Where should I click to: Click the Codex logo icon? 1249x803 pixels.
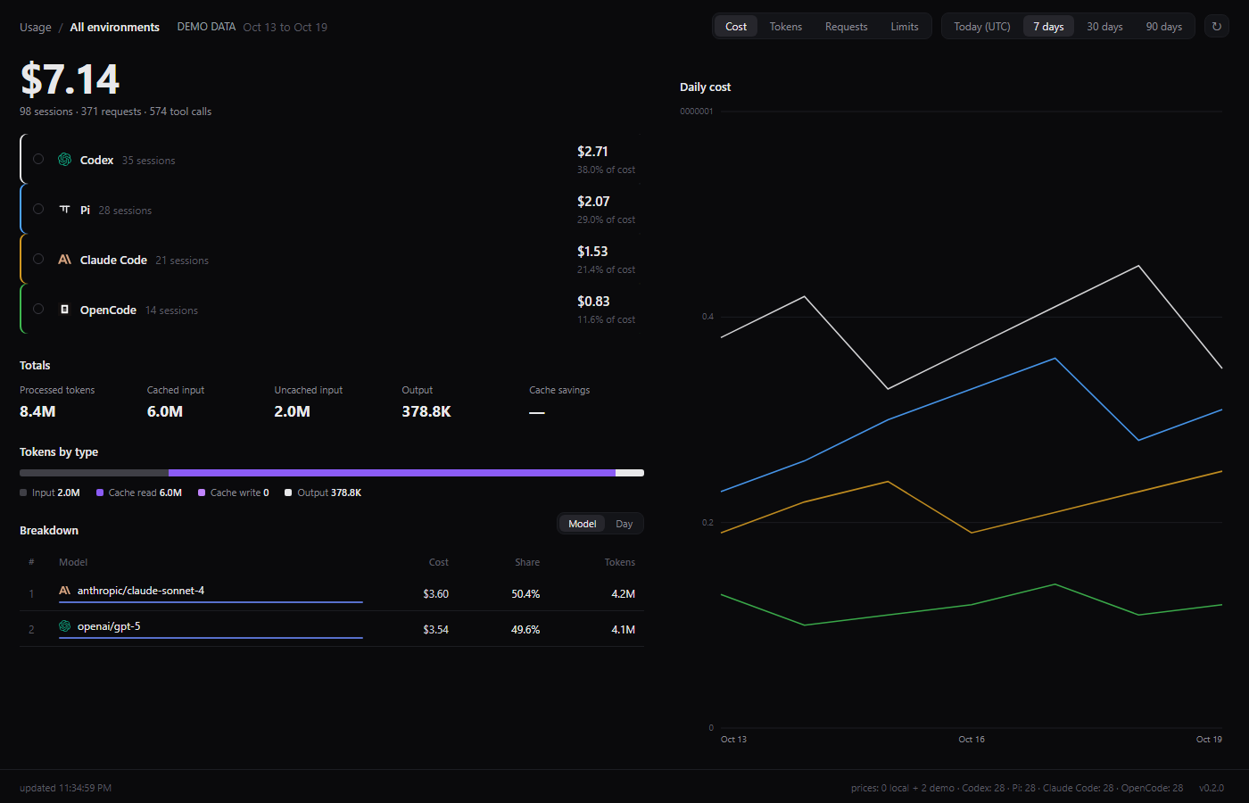(x=64, y=160)
